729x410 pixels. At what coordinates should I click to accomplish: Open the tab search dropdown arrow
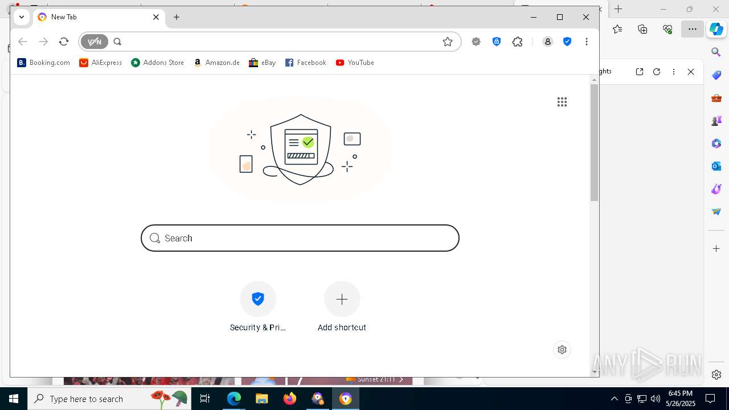(22, 17)
